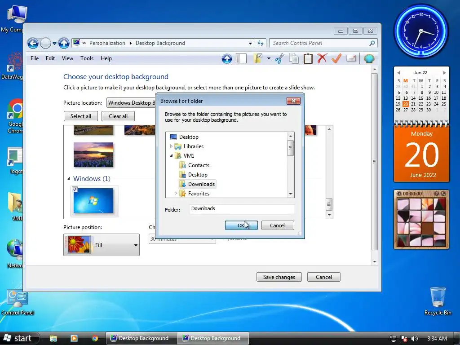Open the Folder Options toolbar dropdown arrow
The image size is (460, 345).
[x=269, y=58]
